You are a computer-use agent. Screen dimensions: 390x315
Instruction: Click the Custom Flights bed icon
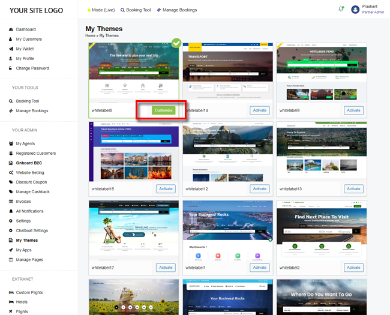pyautogui.click(x=11, y=292)
